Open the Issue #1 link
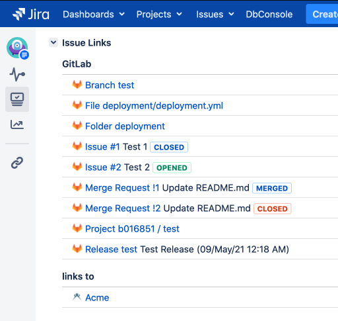Screen dimensions: 338x321 102,147
